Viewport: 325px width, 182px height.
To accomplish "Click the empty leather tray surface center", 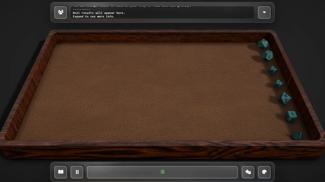I will [152, 91].
